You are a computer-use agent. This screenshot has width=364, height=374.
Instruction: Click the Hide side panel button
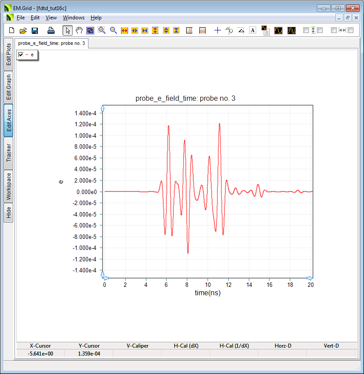(9, 213)
